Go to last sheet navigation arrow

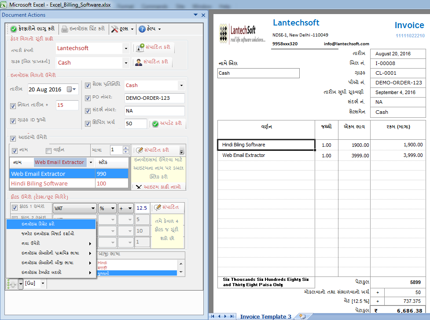[x=232, y=316]
